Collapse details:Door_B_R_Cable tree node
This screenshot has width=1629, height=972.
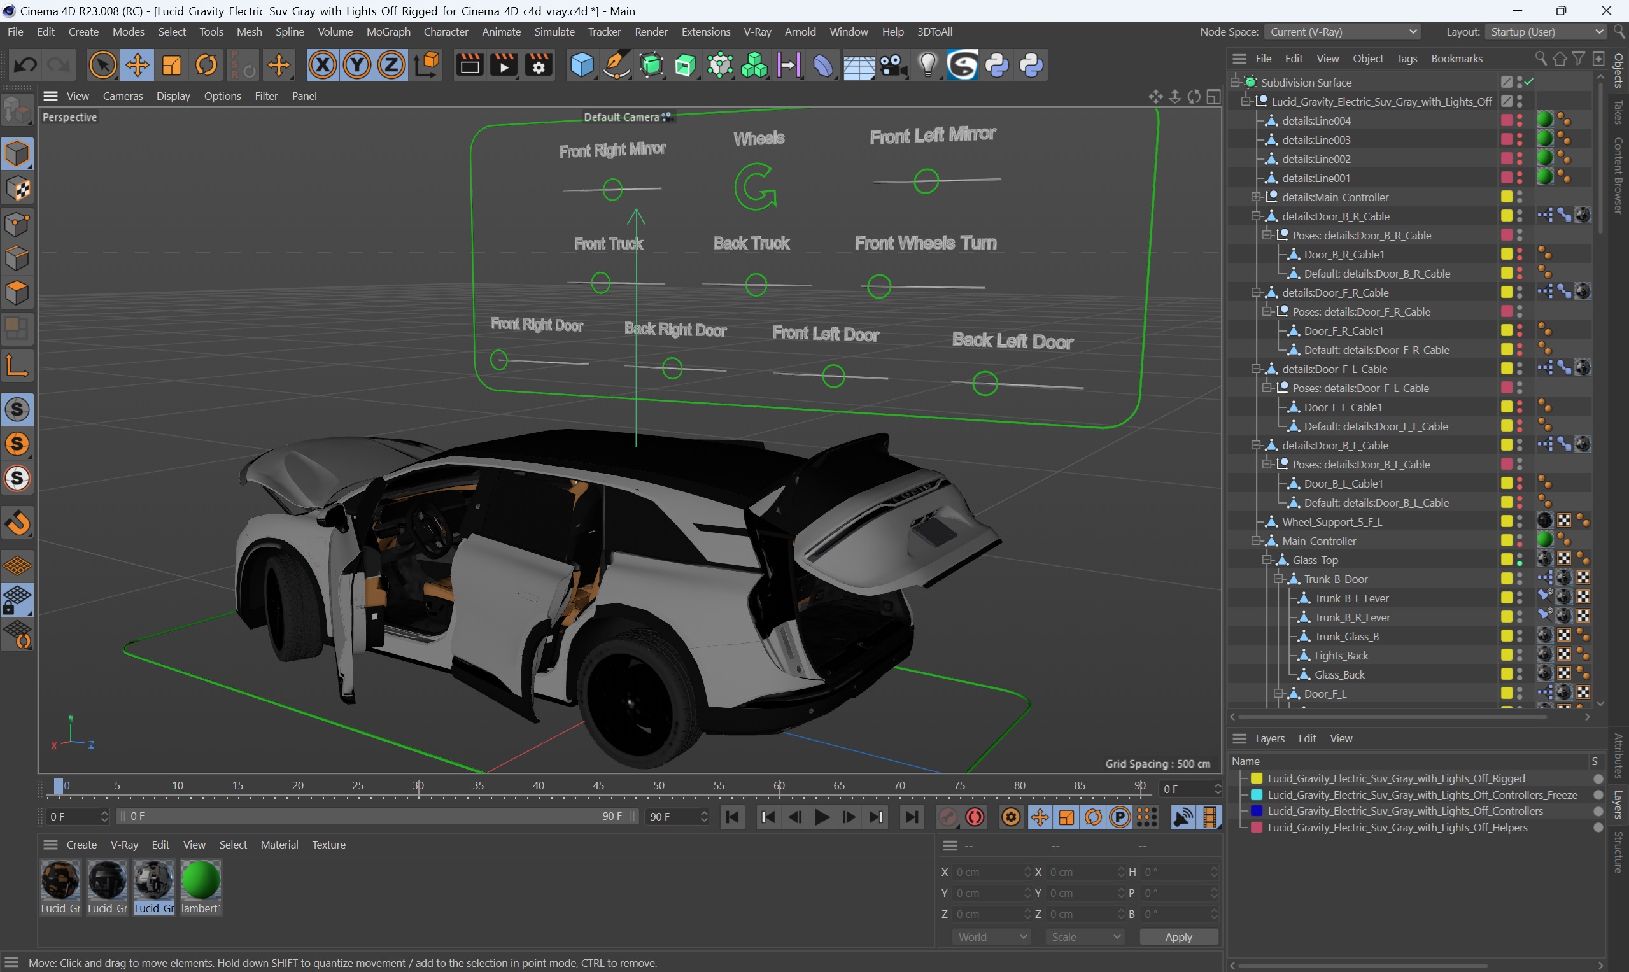pos(1255,216)
